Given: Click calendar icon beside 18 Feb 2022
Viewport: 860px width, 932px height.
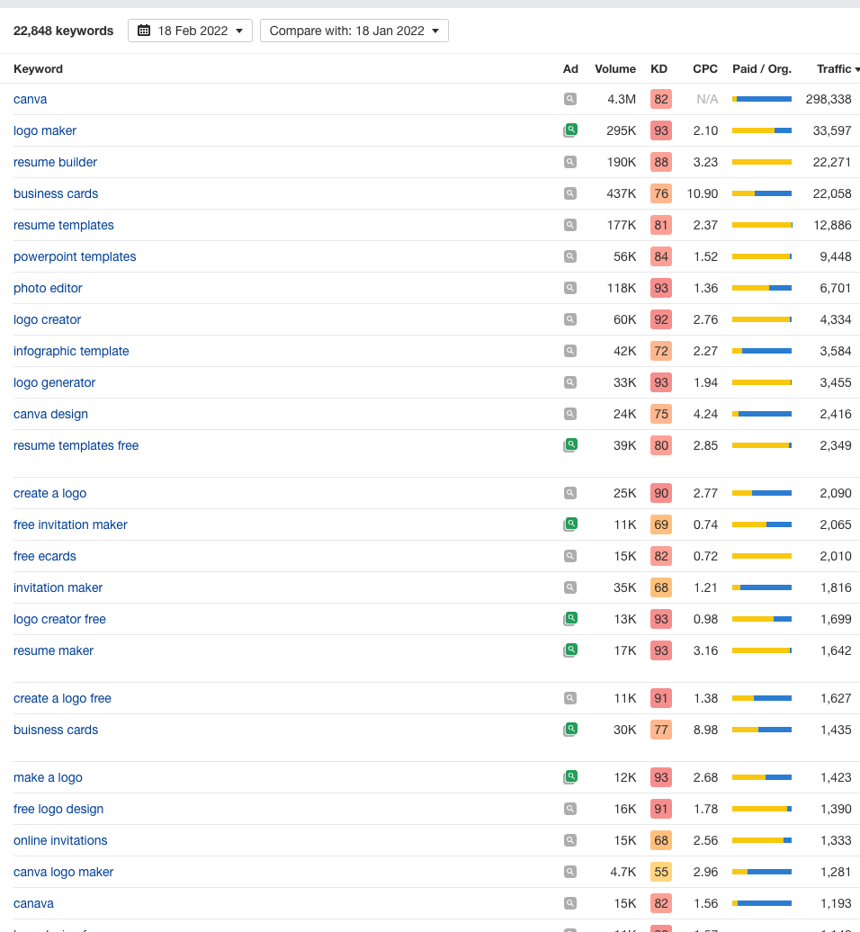Looking at the screenshot, I should pyautogui.click(x=144, y=31).
